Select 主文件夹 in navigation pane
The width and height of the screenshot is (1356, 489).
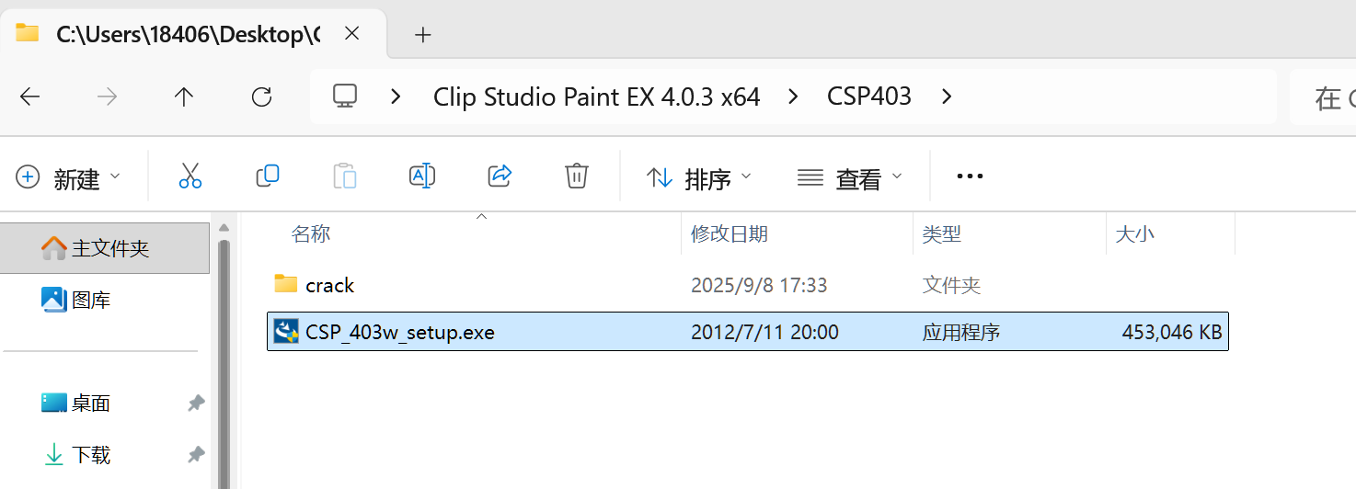click(x=109, y=248)
